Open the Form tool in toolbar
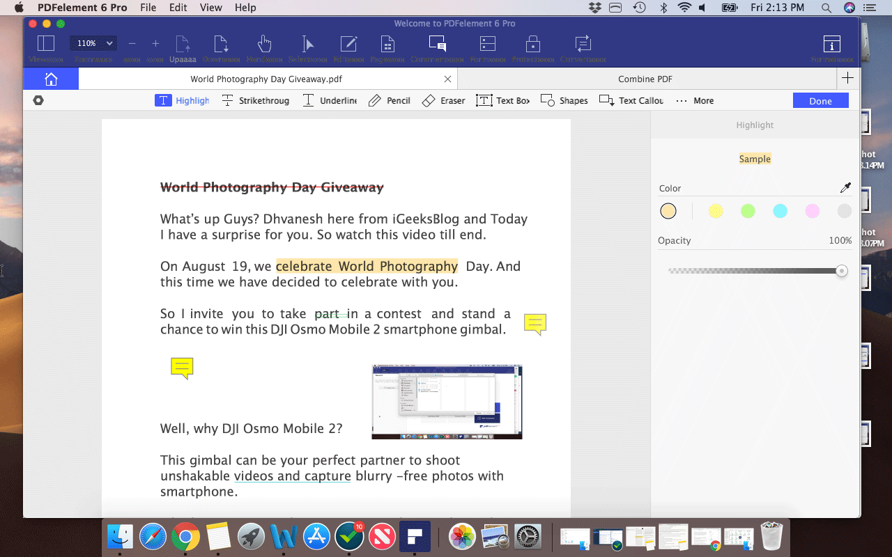Screen dimensions: 892x557 click(487, 44)
